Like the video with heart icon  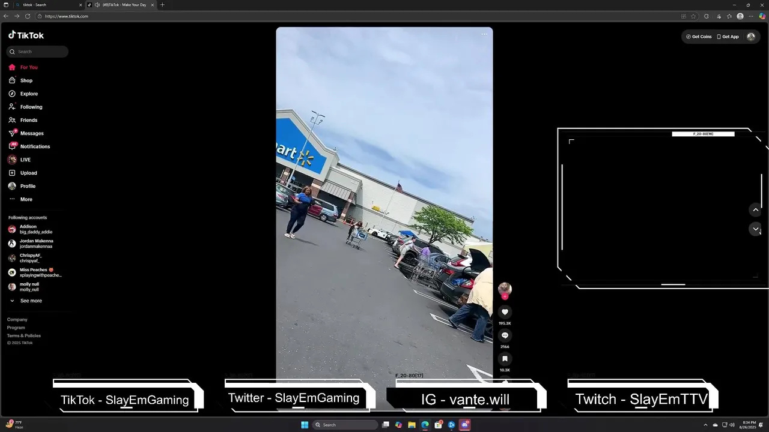tap(505, 312)
